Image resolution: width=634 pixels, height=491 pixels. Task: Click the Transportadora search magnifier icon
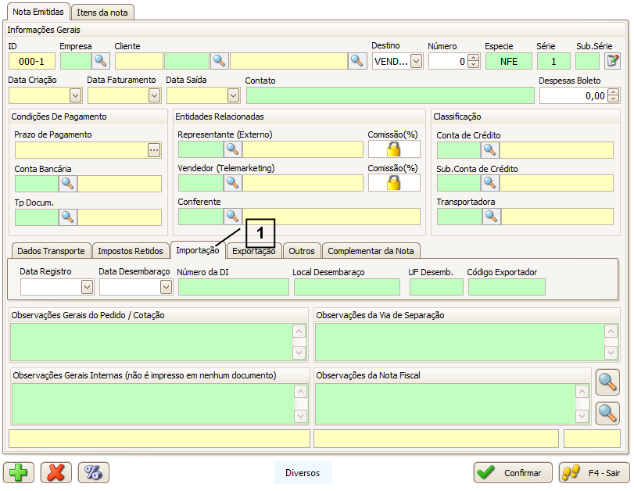491,217
